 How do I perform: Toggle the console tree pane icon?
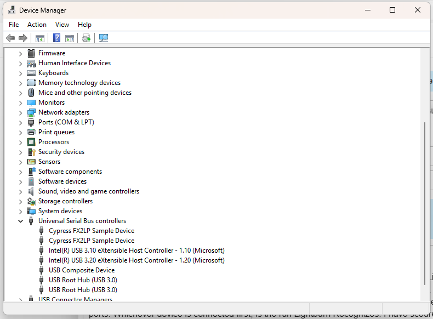click(39, 38)
